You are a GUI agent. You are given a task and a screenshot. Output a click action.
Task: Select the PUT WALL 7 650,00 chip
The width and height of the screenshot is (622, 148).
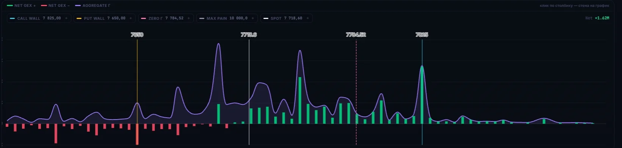click(104, 18)
